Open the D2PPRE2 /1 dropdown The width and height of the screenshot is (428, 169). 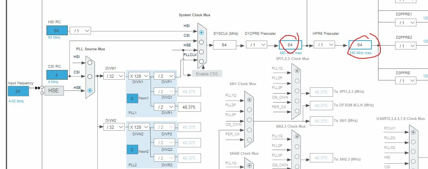pyautogui.click(x=406, y=46)
